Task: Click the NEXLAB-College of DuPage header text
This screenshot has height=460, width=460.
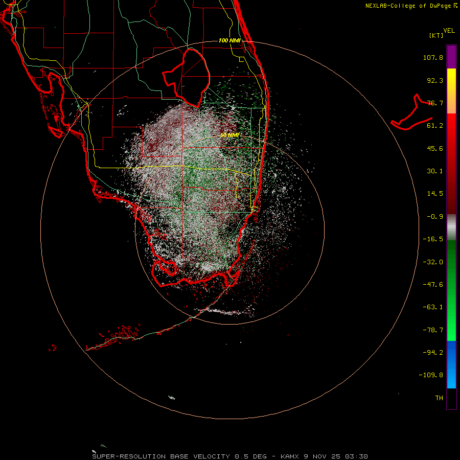Action: 411,6
